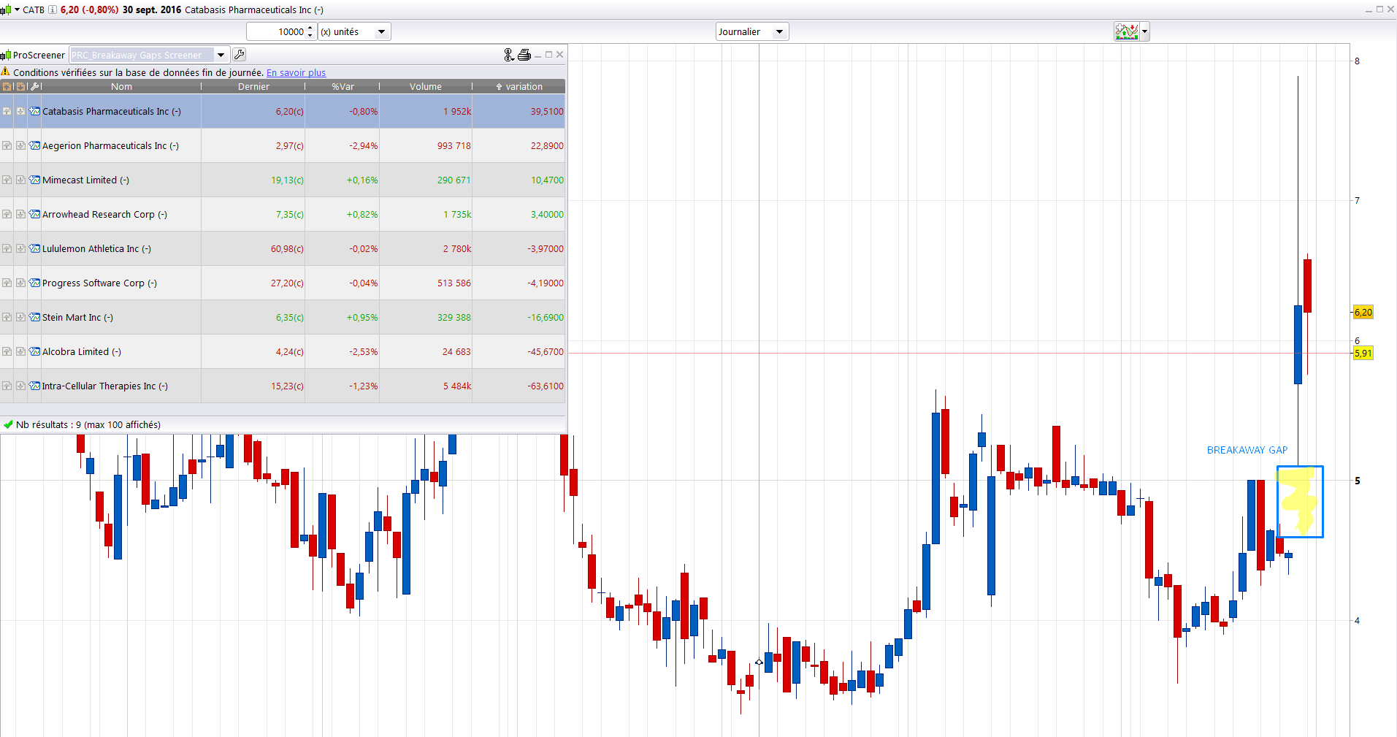Click the up-arrow icon in table header

pyautogui.click(x=7, y=86)
